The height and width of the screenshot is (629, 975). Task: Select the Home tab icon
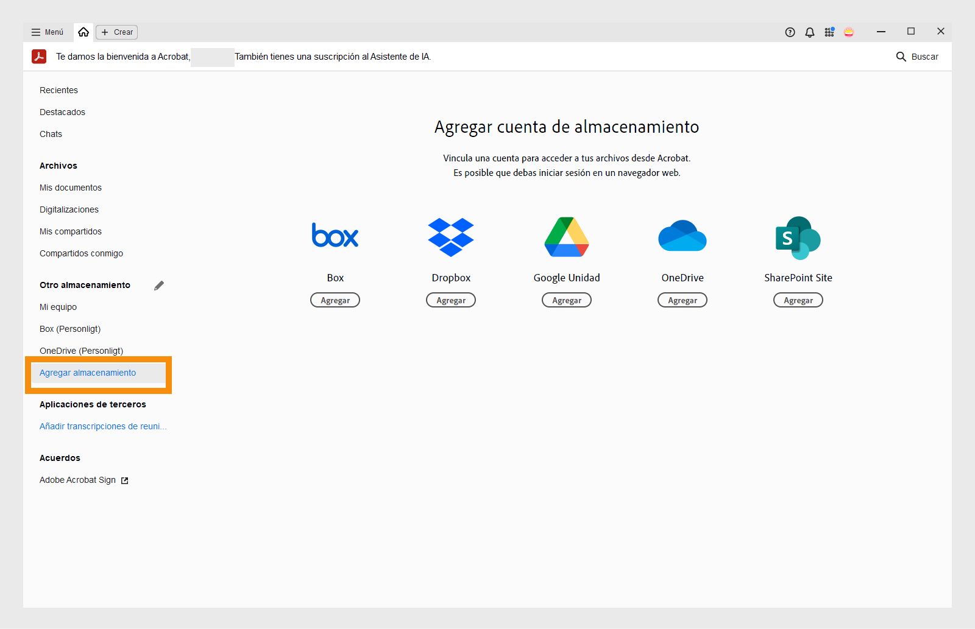pos(83,32)
